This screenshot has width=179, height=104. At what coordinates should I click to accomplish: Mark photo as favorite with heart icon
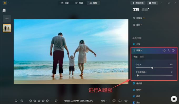[x=16, y=101]
